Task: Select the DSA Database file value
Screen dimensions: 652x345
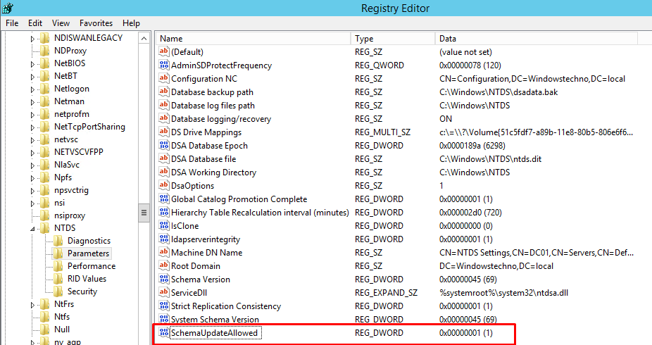Action: (203, 159)
